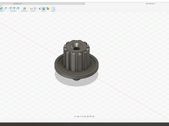
Task: Open the Display Settings monitor icon
Action: (x=88, y=116)
